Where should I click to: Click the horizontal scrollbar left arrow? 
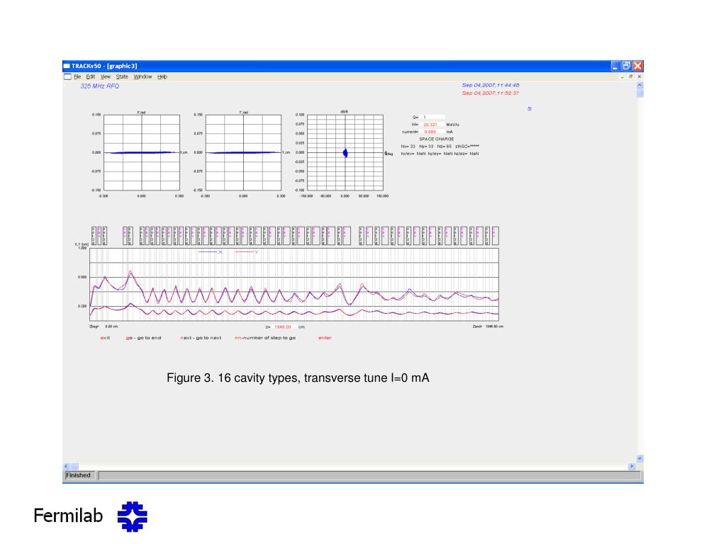pyautogui.click(x=66, y=466)
